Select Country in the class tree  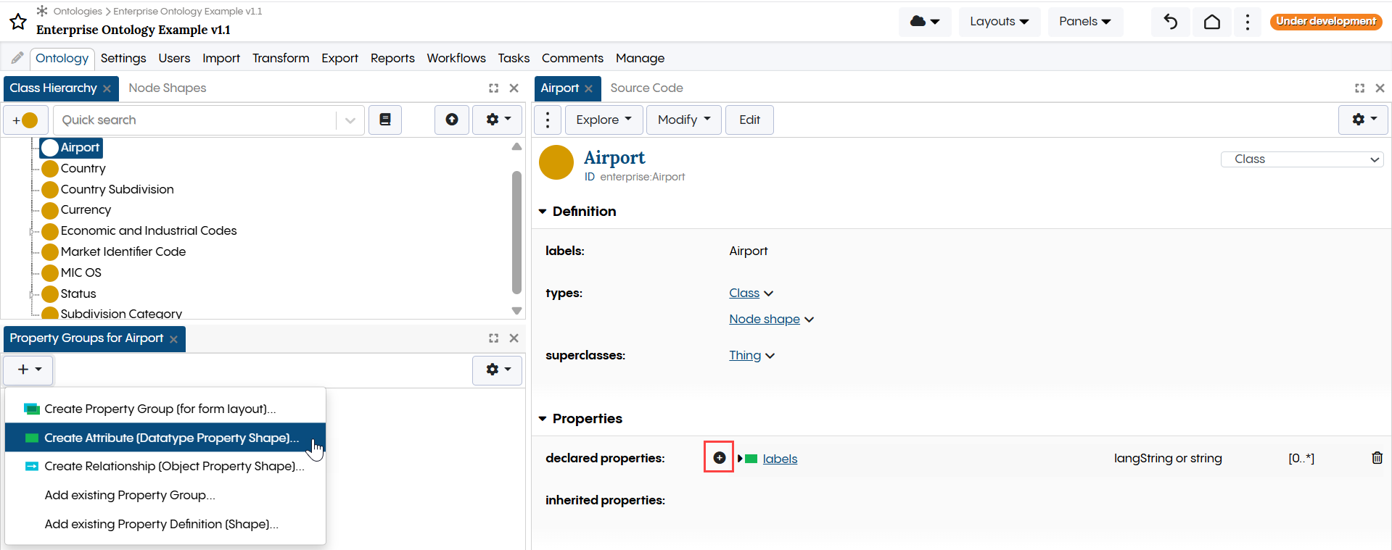pyautogui.click(x=83, y=169)
